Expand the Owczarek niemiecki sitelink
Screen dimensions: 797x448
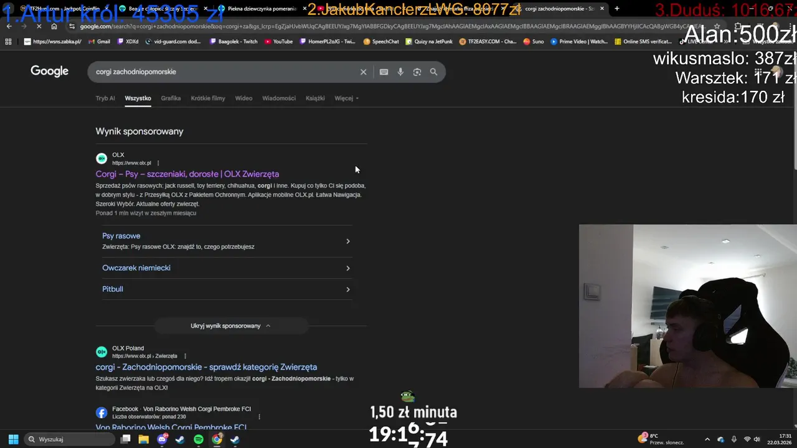(227, 268)
